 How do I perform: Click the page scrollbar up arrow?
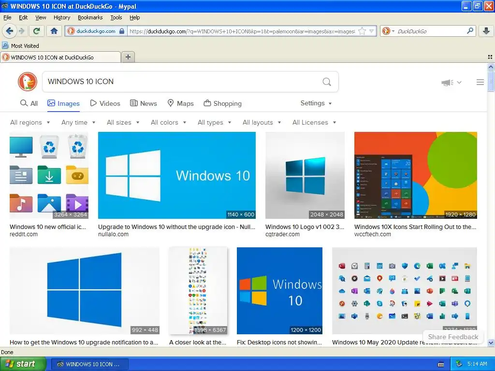(491, 67)
